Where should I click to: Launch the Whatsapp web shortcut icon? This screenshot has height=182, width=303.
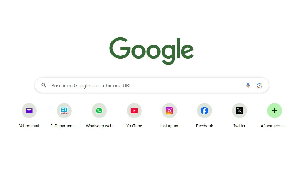99,111
